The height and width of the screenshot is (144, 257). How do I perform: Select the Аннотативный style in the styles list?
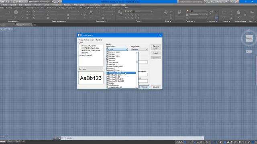pos(87,55)
